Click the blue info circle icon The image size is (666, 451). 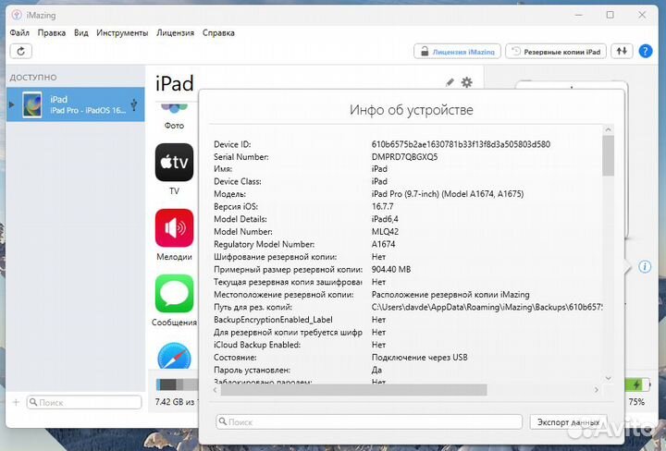tap(645, 267)
